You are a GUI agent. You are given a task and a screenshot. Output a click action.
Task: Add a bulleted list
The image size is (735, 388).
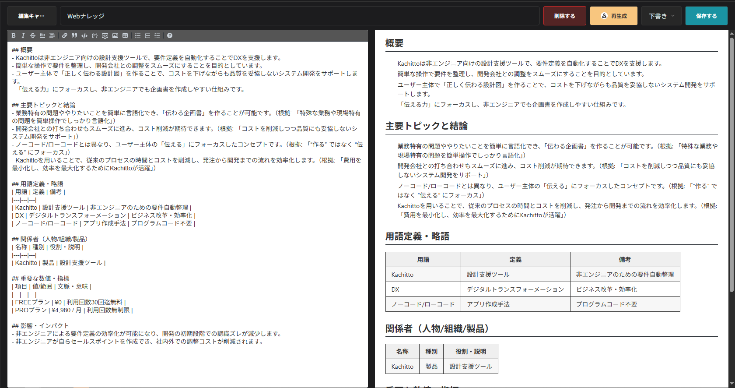pyautogui.click(x=138, y=35)
